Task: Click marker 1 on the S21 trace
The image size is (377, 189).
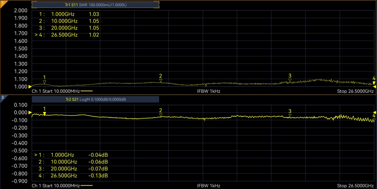Action: point(44,113)
